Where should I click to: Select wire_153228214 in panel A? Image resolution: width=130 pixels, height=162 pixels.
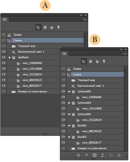tap(33, 74)
